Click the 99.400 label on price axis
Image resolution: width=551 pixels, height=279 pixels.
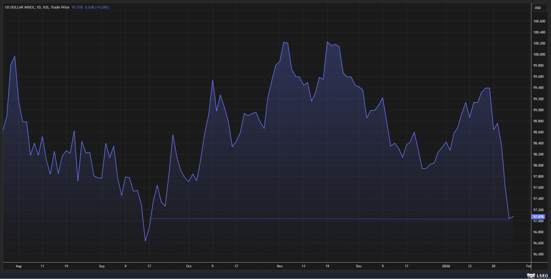pyautogui.click(x=538, y=88)
